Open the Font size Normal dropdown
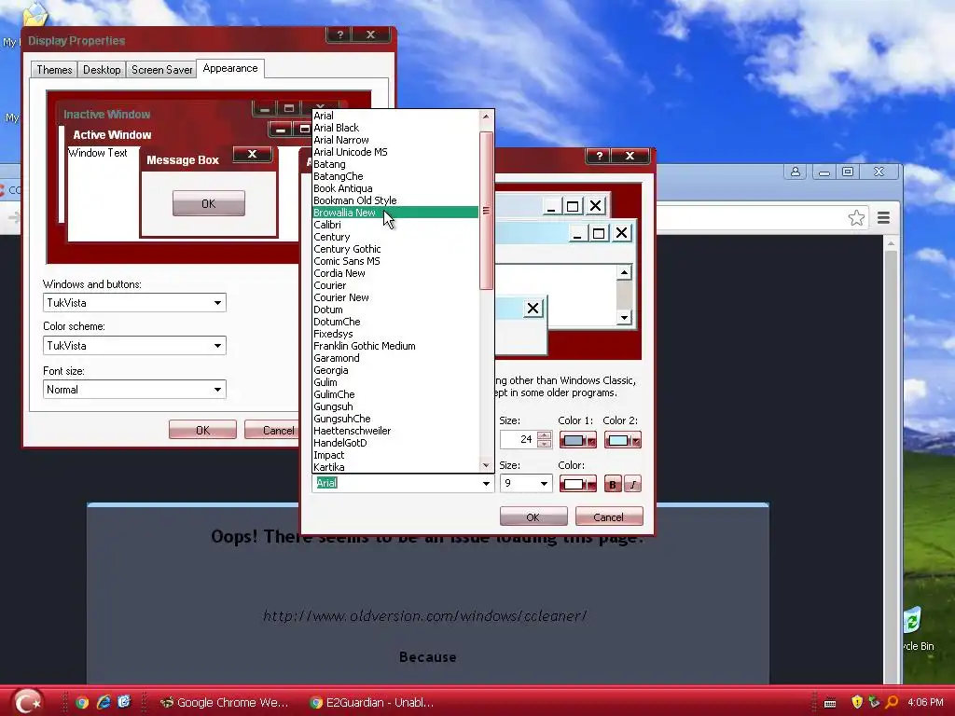Screen dimensions: 955x716 [217, 390]
